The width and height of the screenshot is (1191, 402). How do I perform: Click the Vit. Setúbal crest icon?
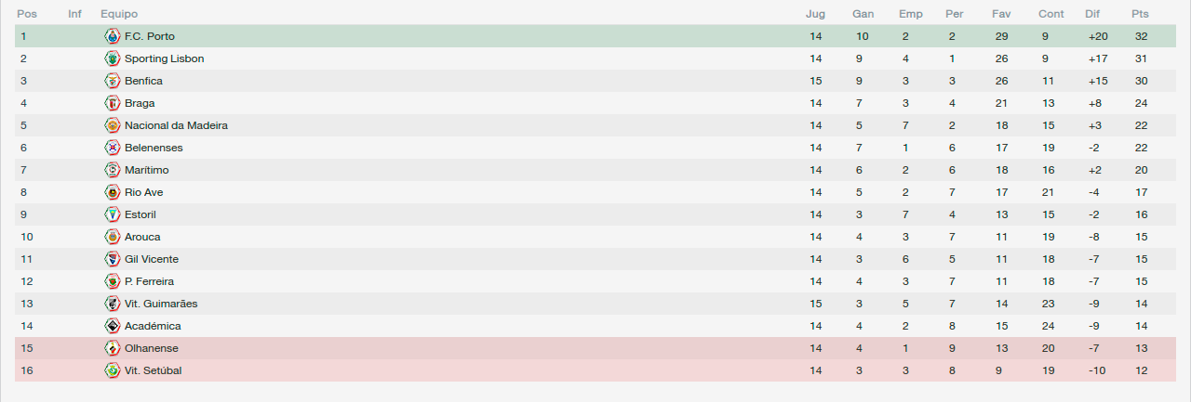(113, 370)
